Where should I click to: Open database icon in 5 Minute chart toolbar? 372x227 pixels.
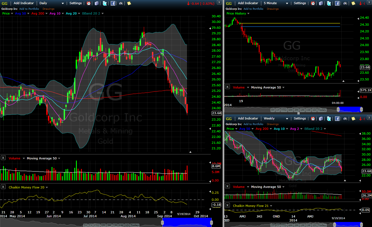(x=321, y=3)
